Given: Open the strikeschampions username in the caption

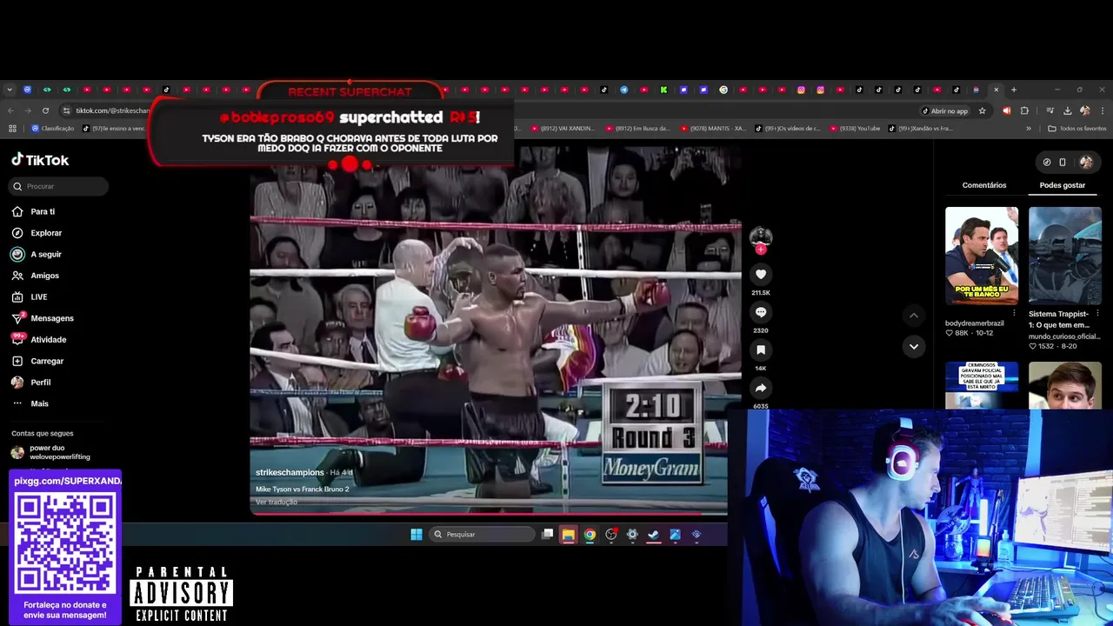Looking at the screenshot, I should point(290,472).
